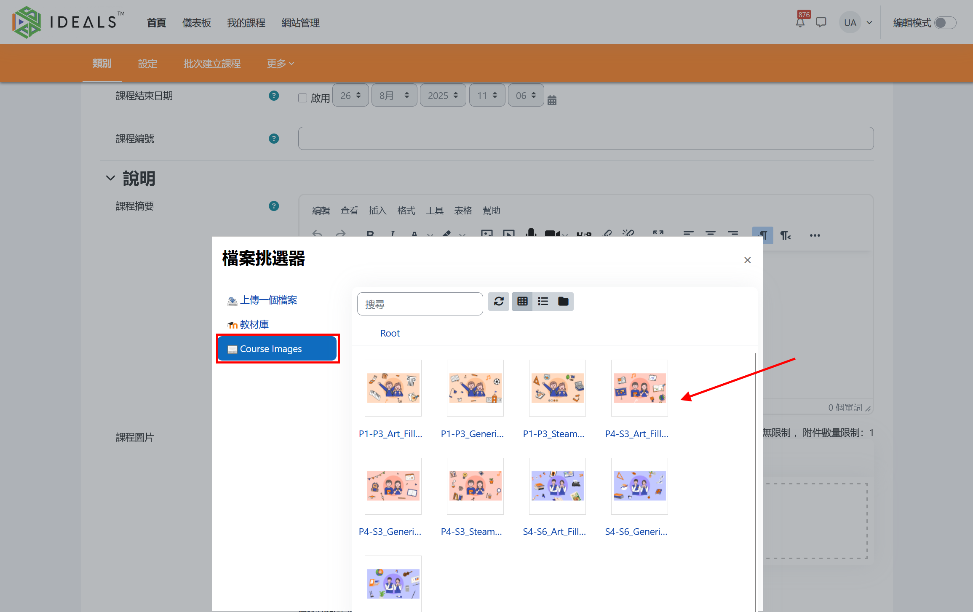Open the messaging chat bubble icon
This screenshot has height=612, width=973.
point(821,23)
